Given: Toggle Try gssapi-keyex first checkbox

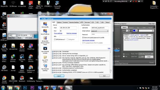Looking at the screenshot, I should [83, 43].
